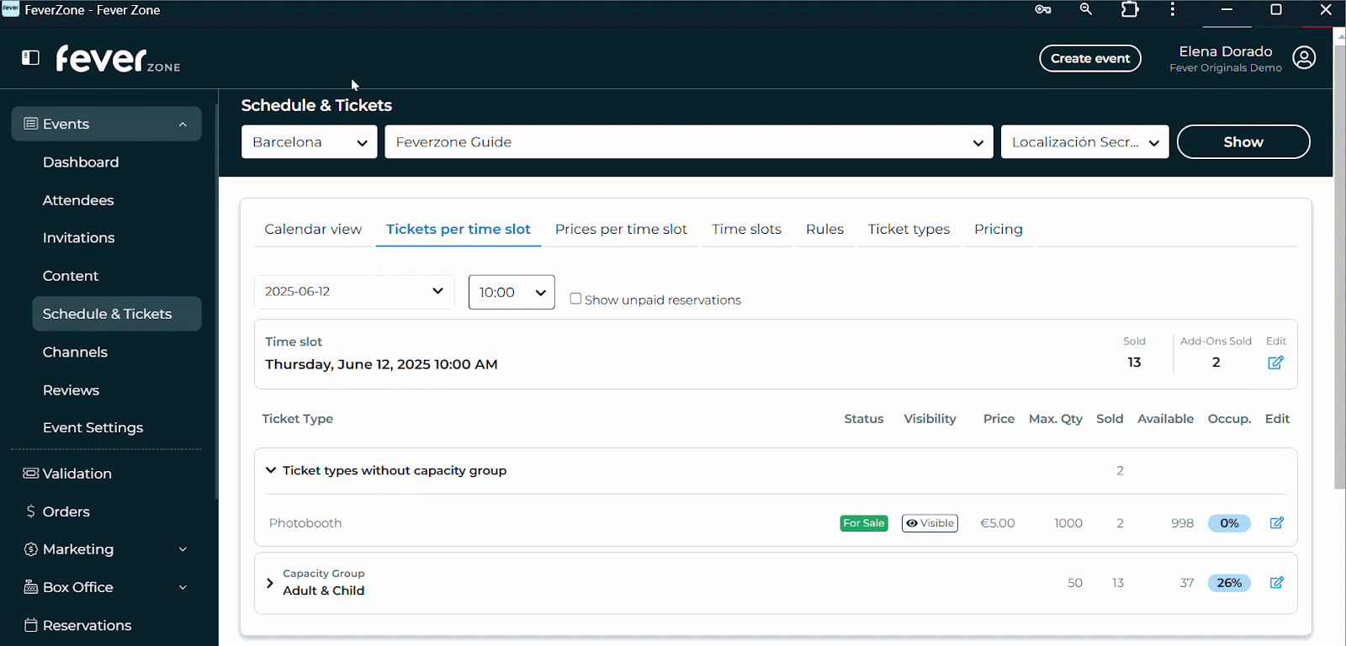Viewport: 1346px width, 646px height.
Task: Click the zoom magnifier icon in title bar
Action: [1086, 9]
